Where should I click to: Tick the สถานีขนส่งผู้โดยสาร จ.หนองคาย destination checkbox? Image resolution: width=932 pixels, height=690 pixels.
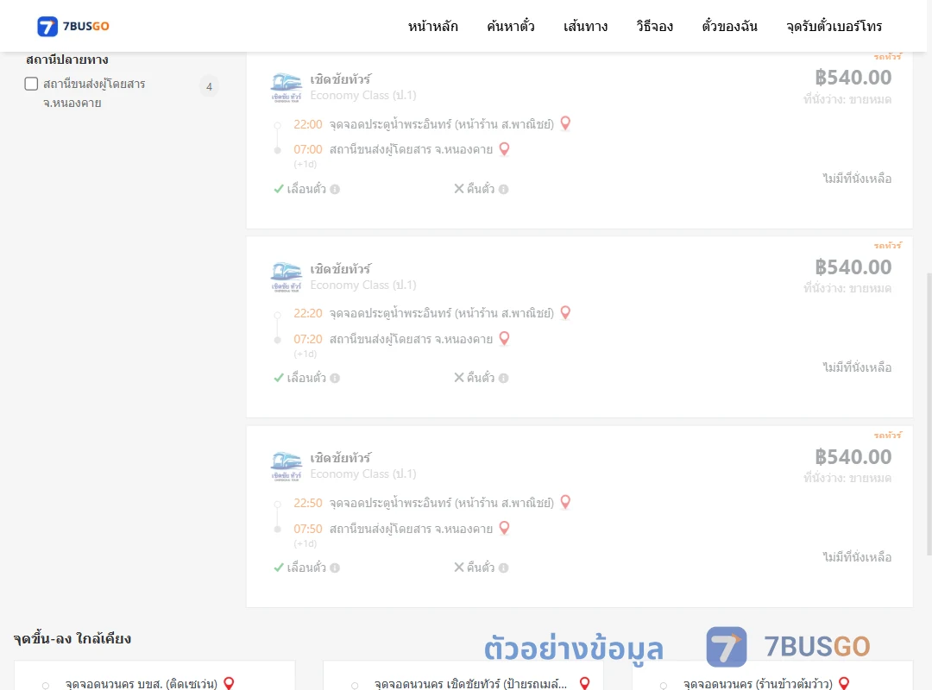click(32, 84)
